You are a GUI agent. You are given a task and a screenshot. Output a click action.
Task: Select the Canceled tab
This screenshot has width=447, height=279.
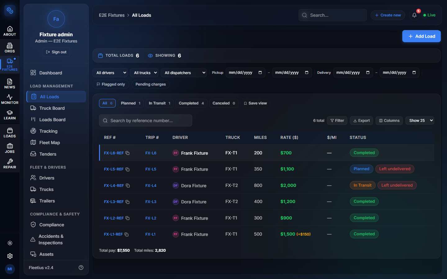224,103
